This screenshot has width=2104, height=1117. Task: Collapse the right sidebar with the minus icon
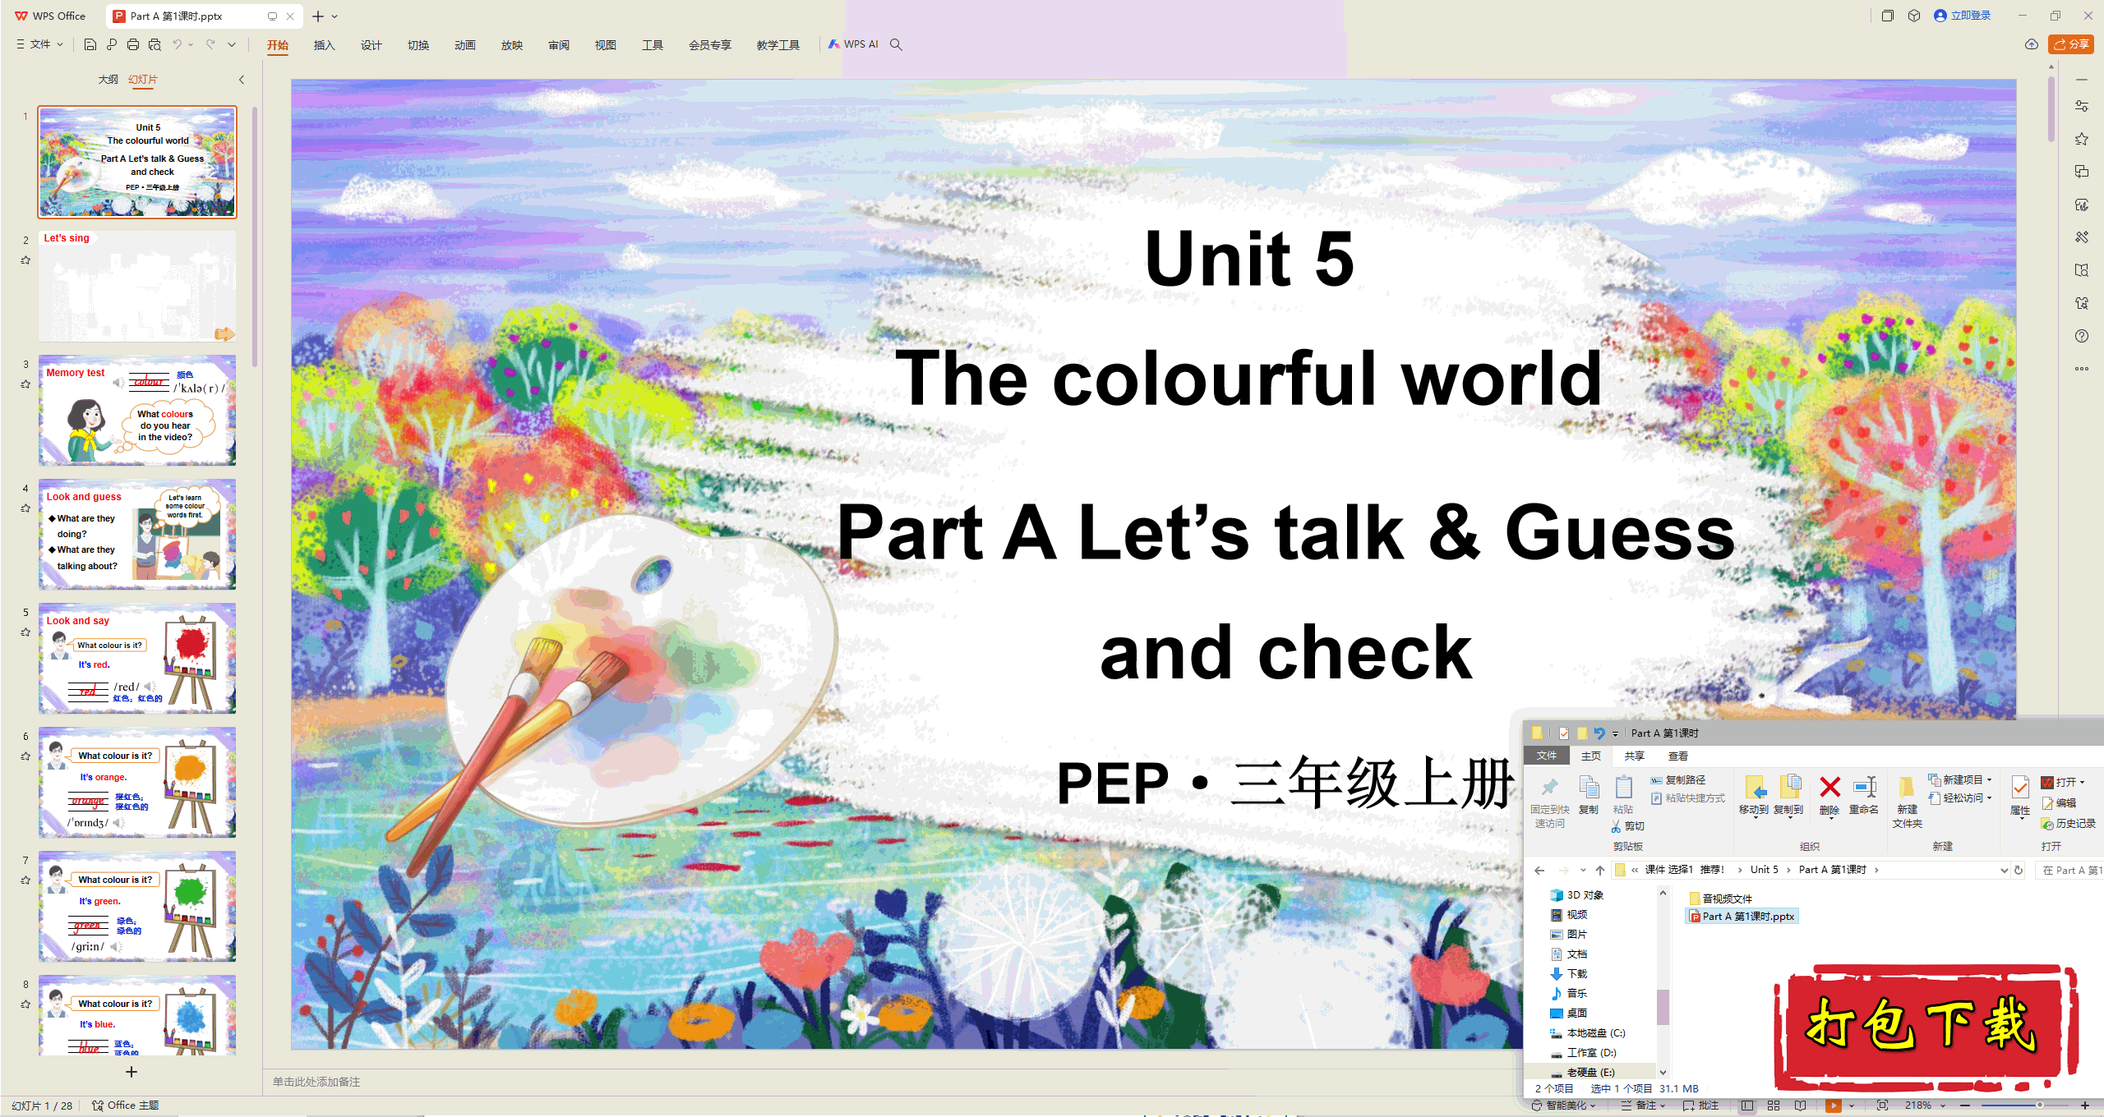(x=2082, y=80)
